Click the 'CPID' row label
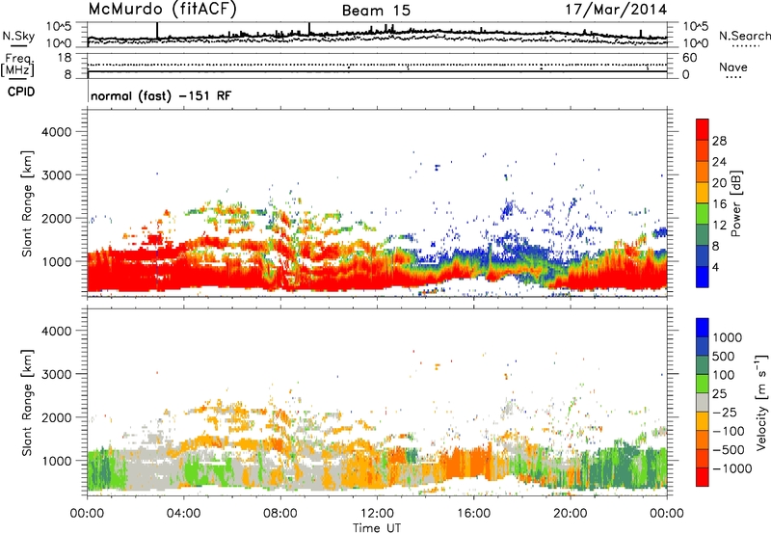 point(21,92)
